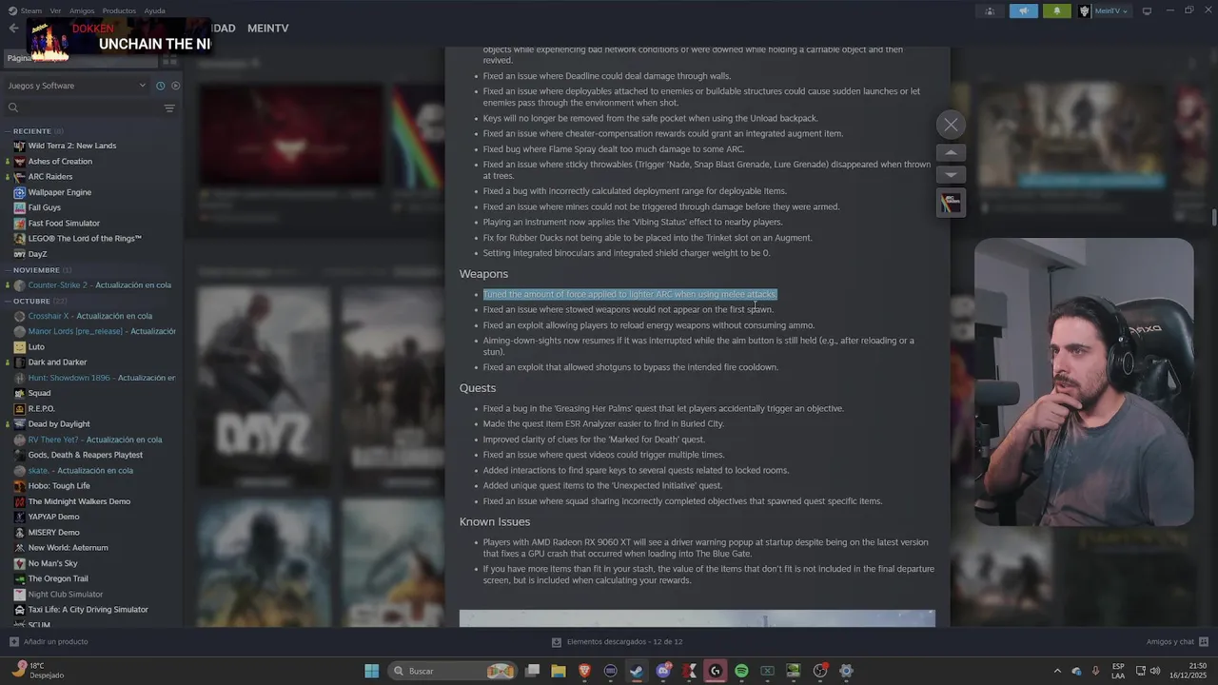Collapse the NOVIEMBRE section
1218x685 pixels.
(x=36, y=269)
